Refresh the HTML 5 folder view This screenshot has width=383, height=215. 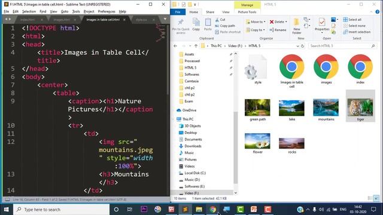click(302, 46)
